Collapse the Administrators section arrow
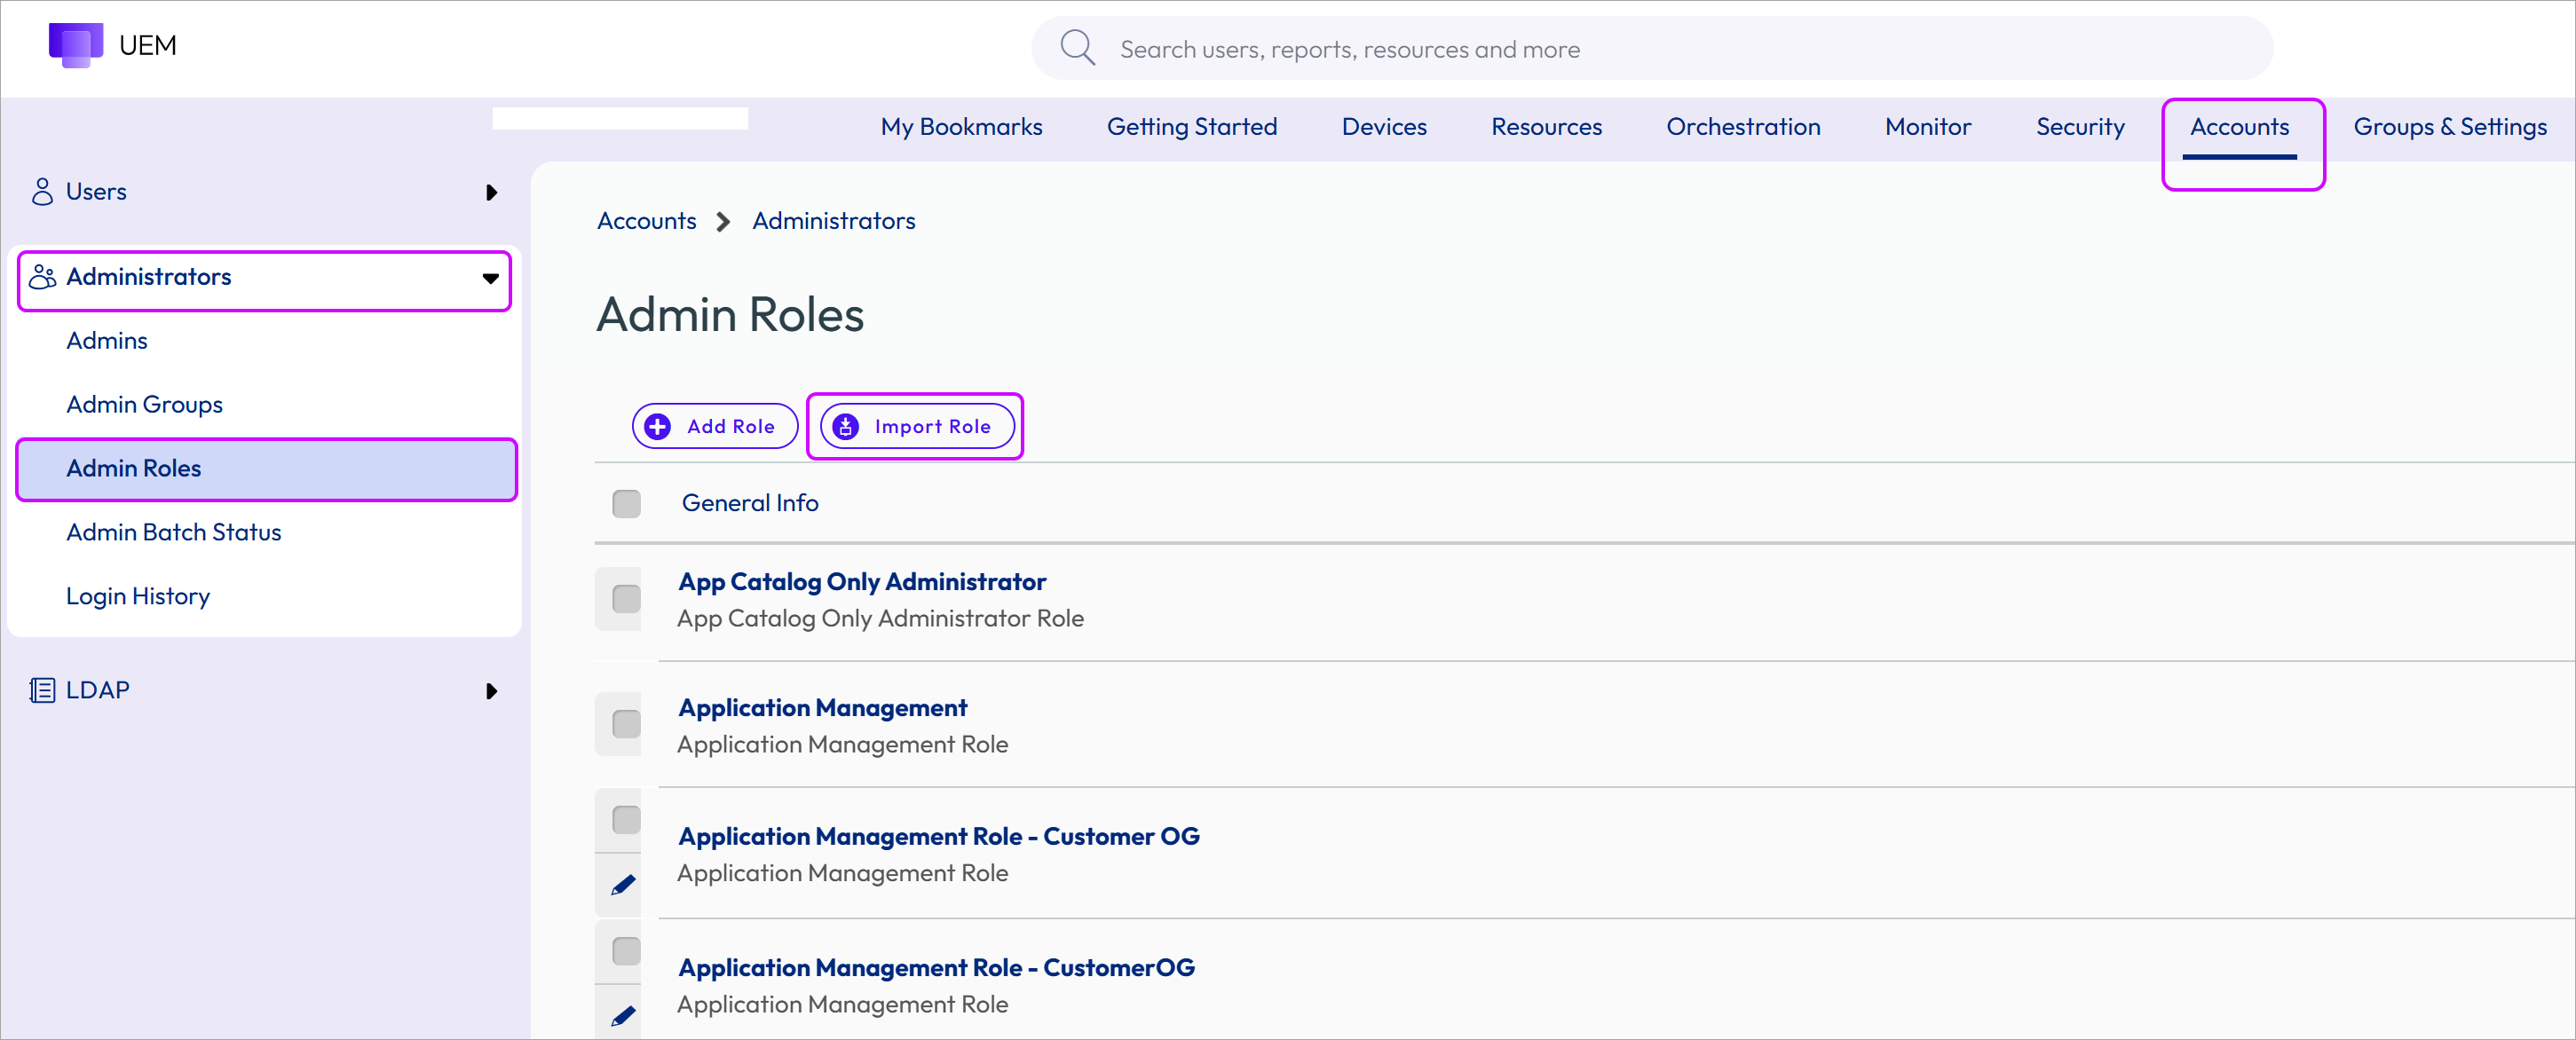The width and height of the screenshot is (2576, 1040). pyautogui.click(x=491, y=278)
